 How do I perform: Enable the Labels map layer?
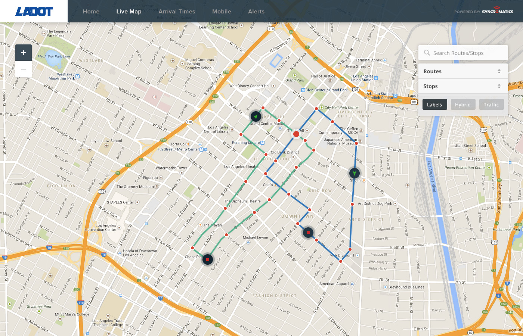click(x=434, y=105)
